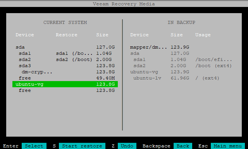
Task: Select the sda2 partition row in Current System
Action: (x=65, y=59)
